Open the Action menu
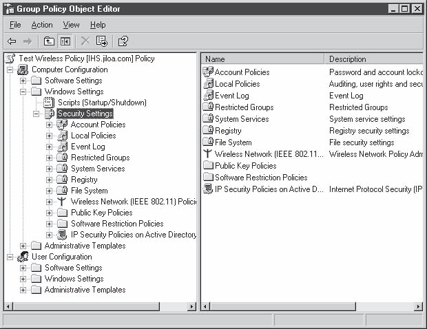 (42, 25)
